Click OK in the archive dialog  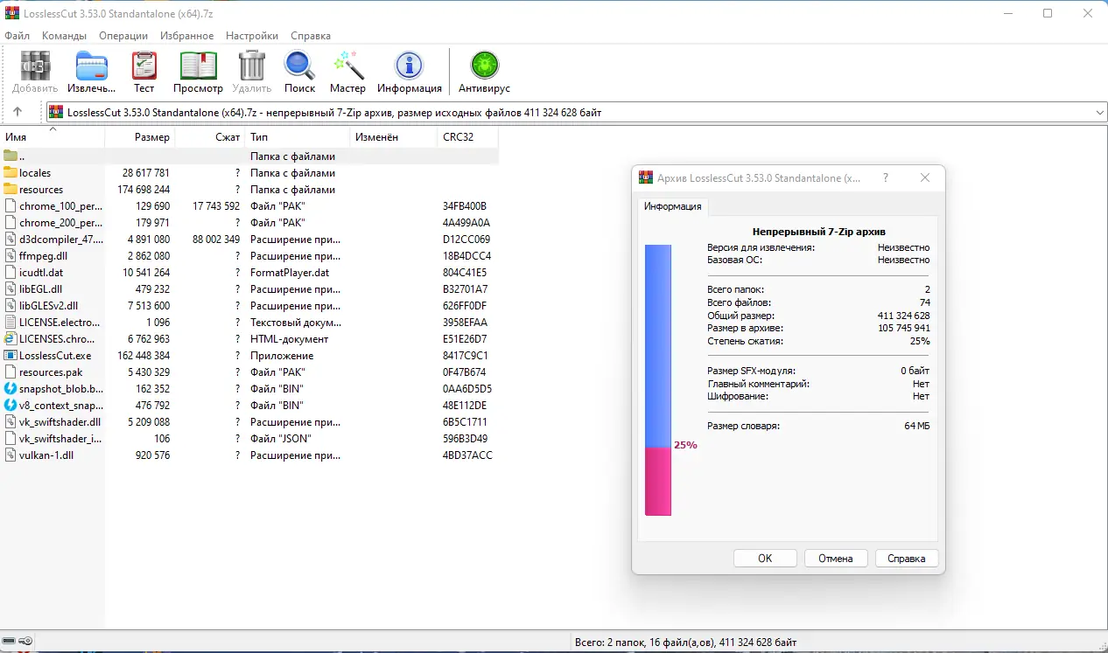(765, 559)
